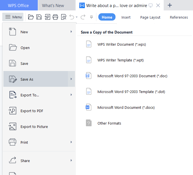Expand the Save As submenu arrow
The image size is (193, 175).
71,79
